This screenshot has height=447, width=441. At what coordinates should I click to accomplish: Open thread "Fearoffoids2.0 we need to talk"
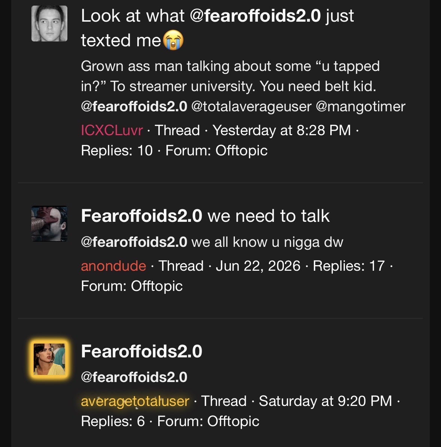point(205,216)
